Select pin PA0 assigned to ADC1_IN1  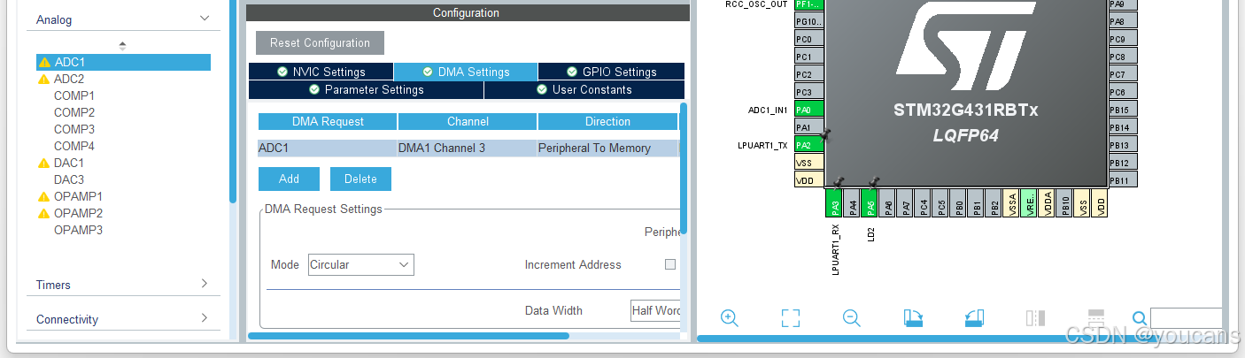[x=808, y=110]
